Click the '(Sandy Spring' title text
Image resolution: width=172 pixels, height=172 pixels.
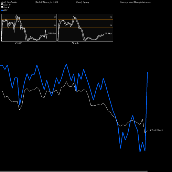tap(83, 2)
